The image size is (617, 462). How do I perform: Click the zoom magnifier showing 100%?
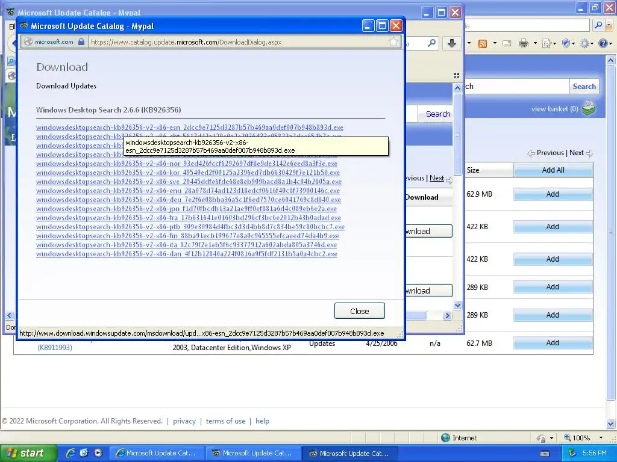(x=568, y=438)
